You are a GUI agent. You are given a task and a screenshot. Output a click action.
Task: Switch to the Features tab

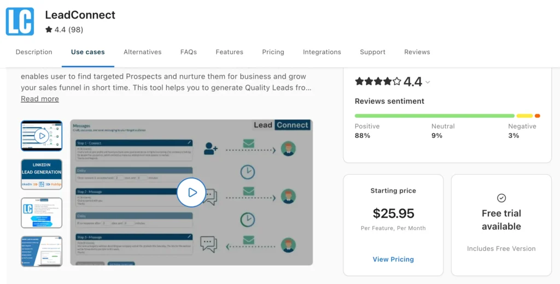pos(229,52)
